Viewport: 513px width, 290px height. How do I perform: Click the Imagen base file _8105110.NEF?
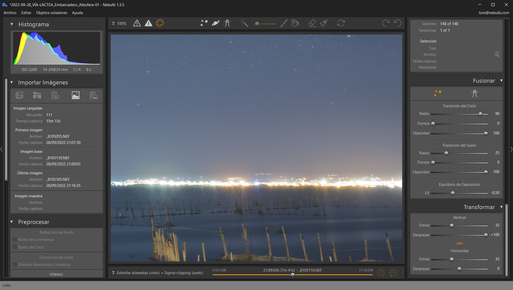click(x=58, y=158)
